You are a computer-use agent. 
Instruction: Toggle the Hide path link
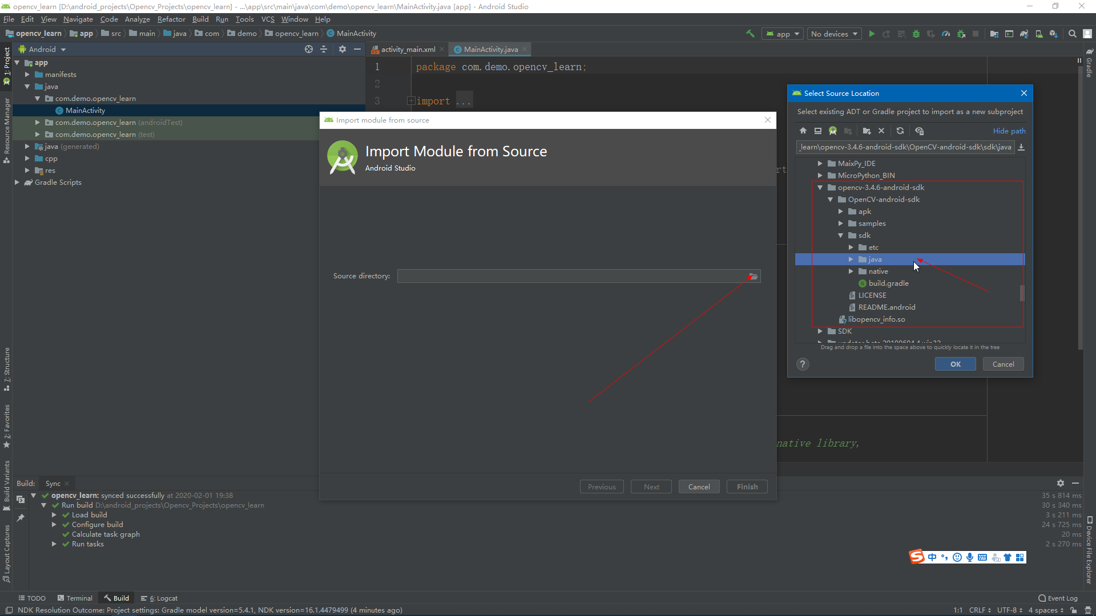coord(1009,131)
